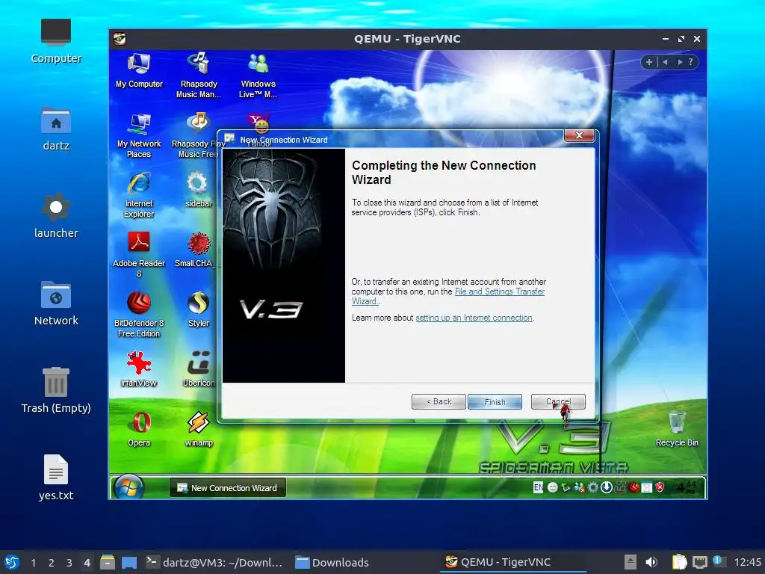Click the gear tray icon in guest taskbar
This screenshot has height=574, width=765.
(x=592, y=487)
